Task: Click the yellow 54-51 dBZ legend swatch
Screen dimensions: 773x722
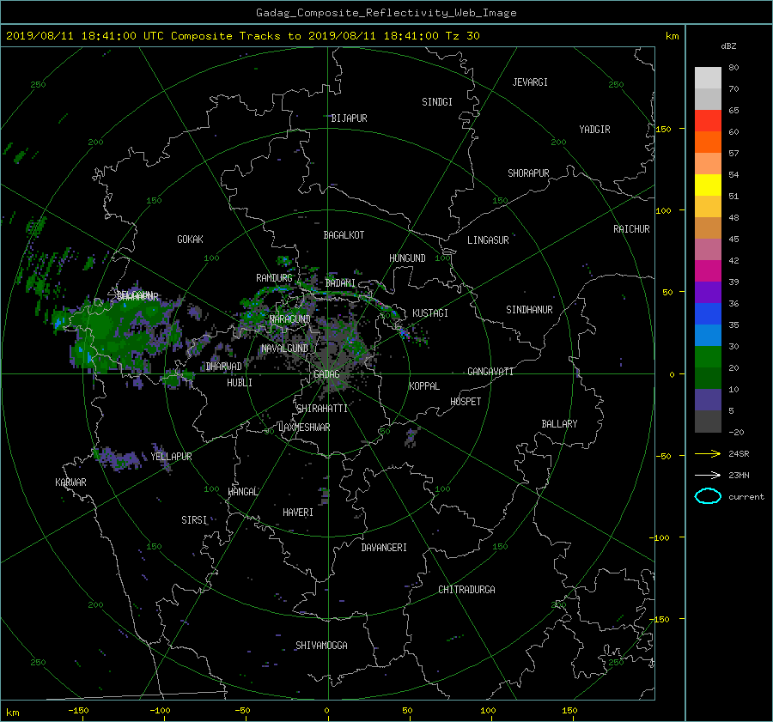Action: [708, 185]
